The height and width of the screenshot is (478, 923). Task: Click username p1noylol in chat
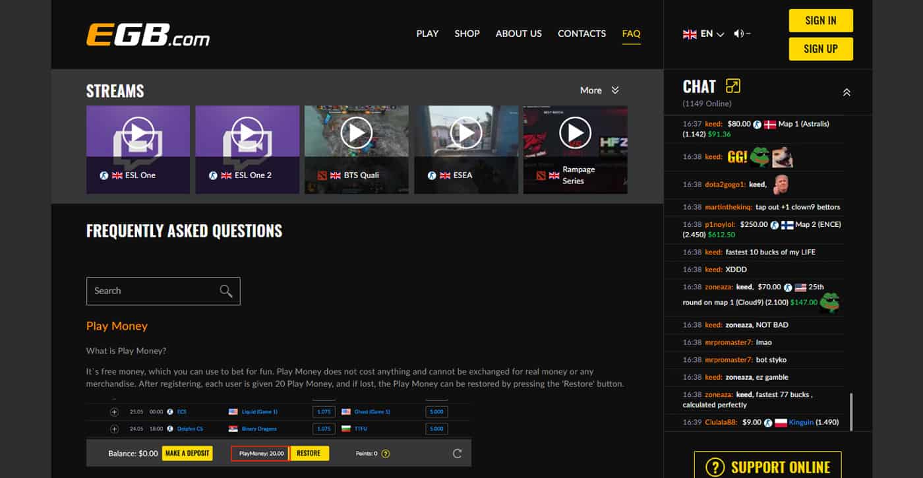pyautogui.click(x=720, y=224)
